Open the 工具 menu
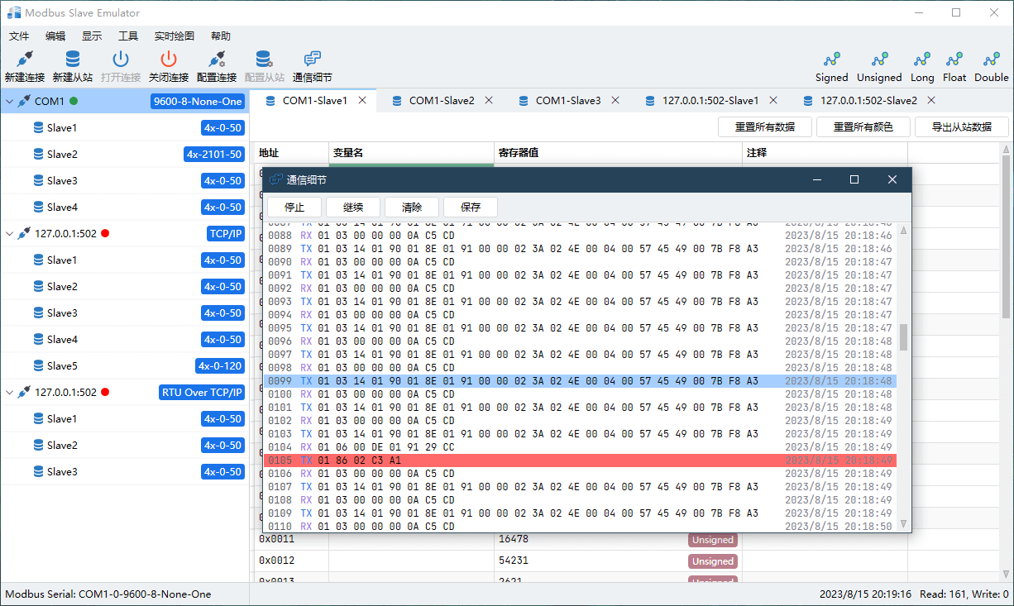 [128, 36]
